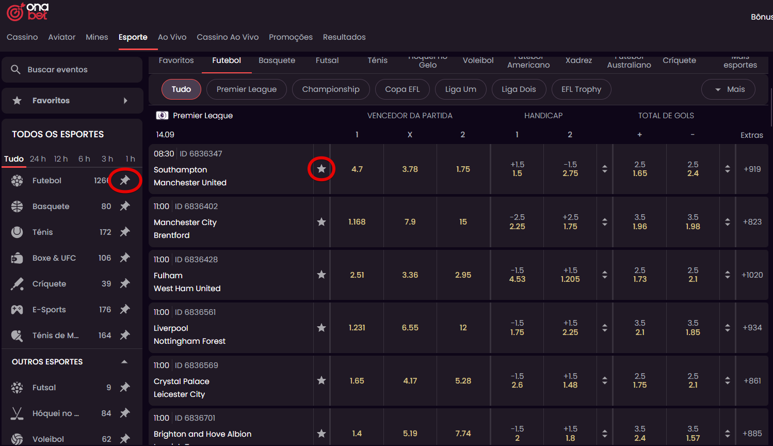Open +1020 extra markets for Fulham
The height and width of the screenshot is (446, 773).
point(752,275)
